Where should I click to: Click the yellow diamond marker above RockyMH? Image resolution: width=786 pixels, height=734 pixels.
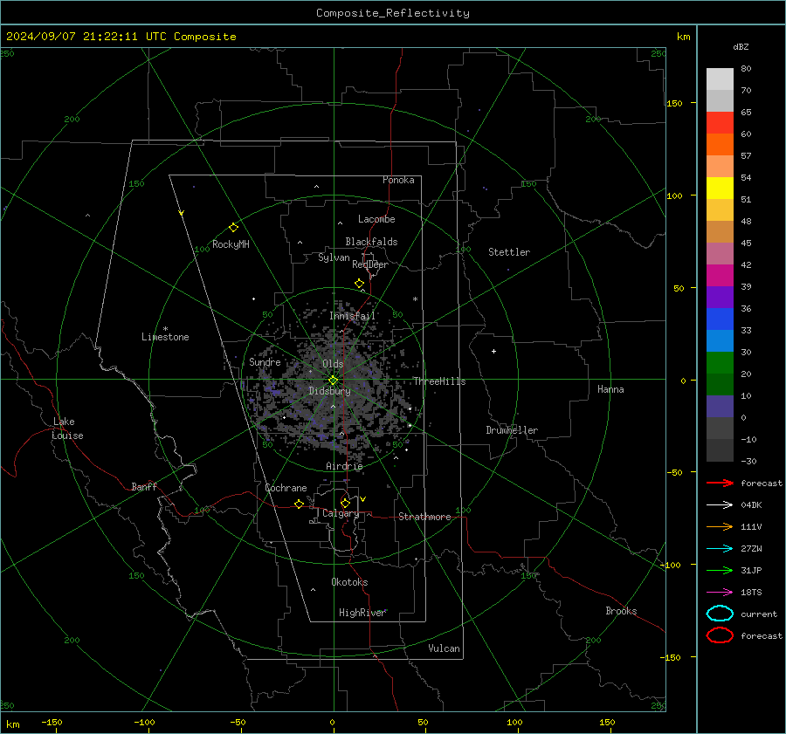coord(233,228)
